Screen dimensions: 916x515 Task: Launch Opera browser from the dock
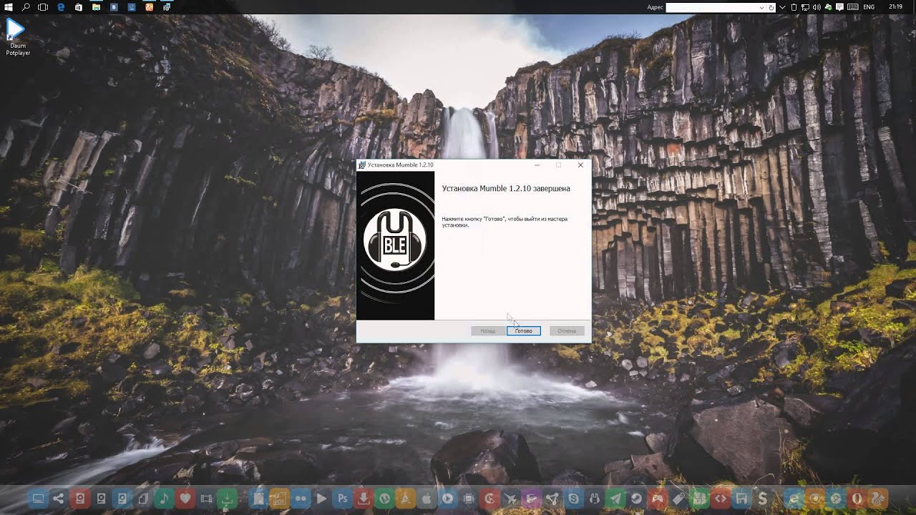tap(857, 498)
